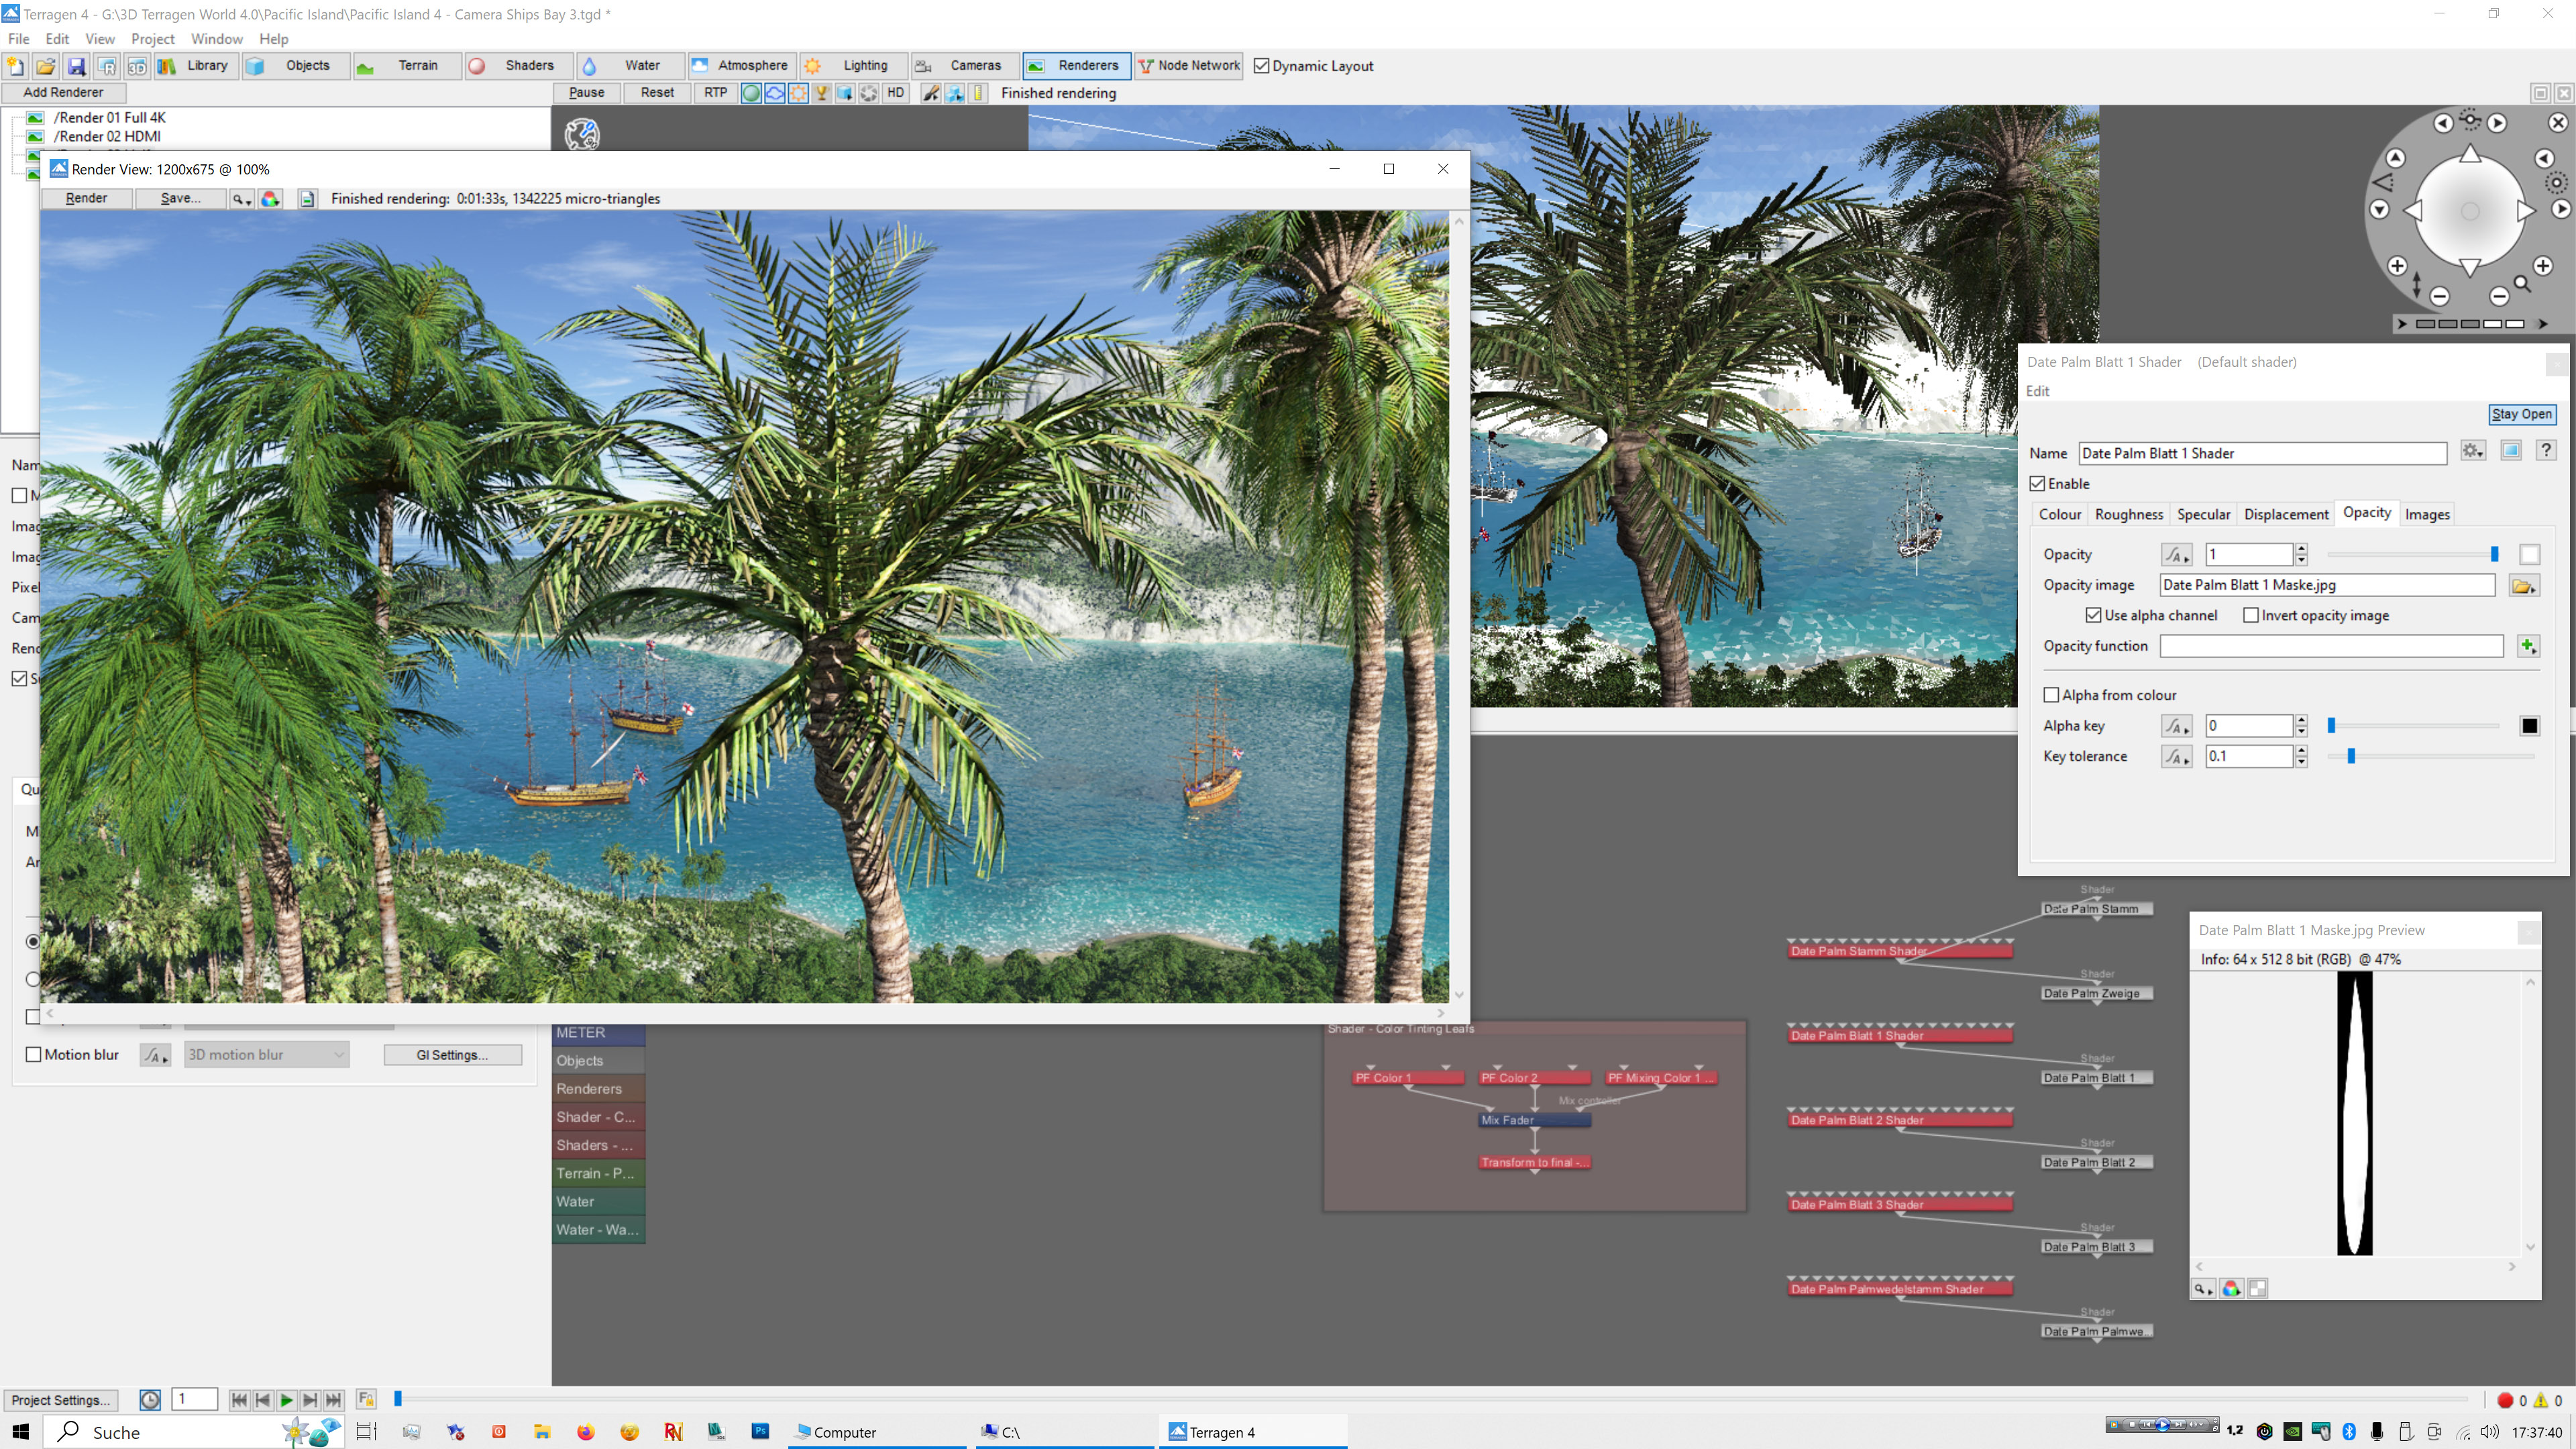Start rendering in the Render View window
This screenshot has height=1449, width=2576.
(87, 198)
